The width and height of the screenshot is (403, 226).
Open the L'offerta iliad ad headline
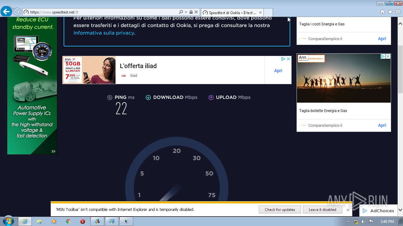click(x=138, y=66)
